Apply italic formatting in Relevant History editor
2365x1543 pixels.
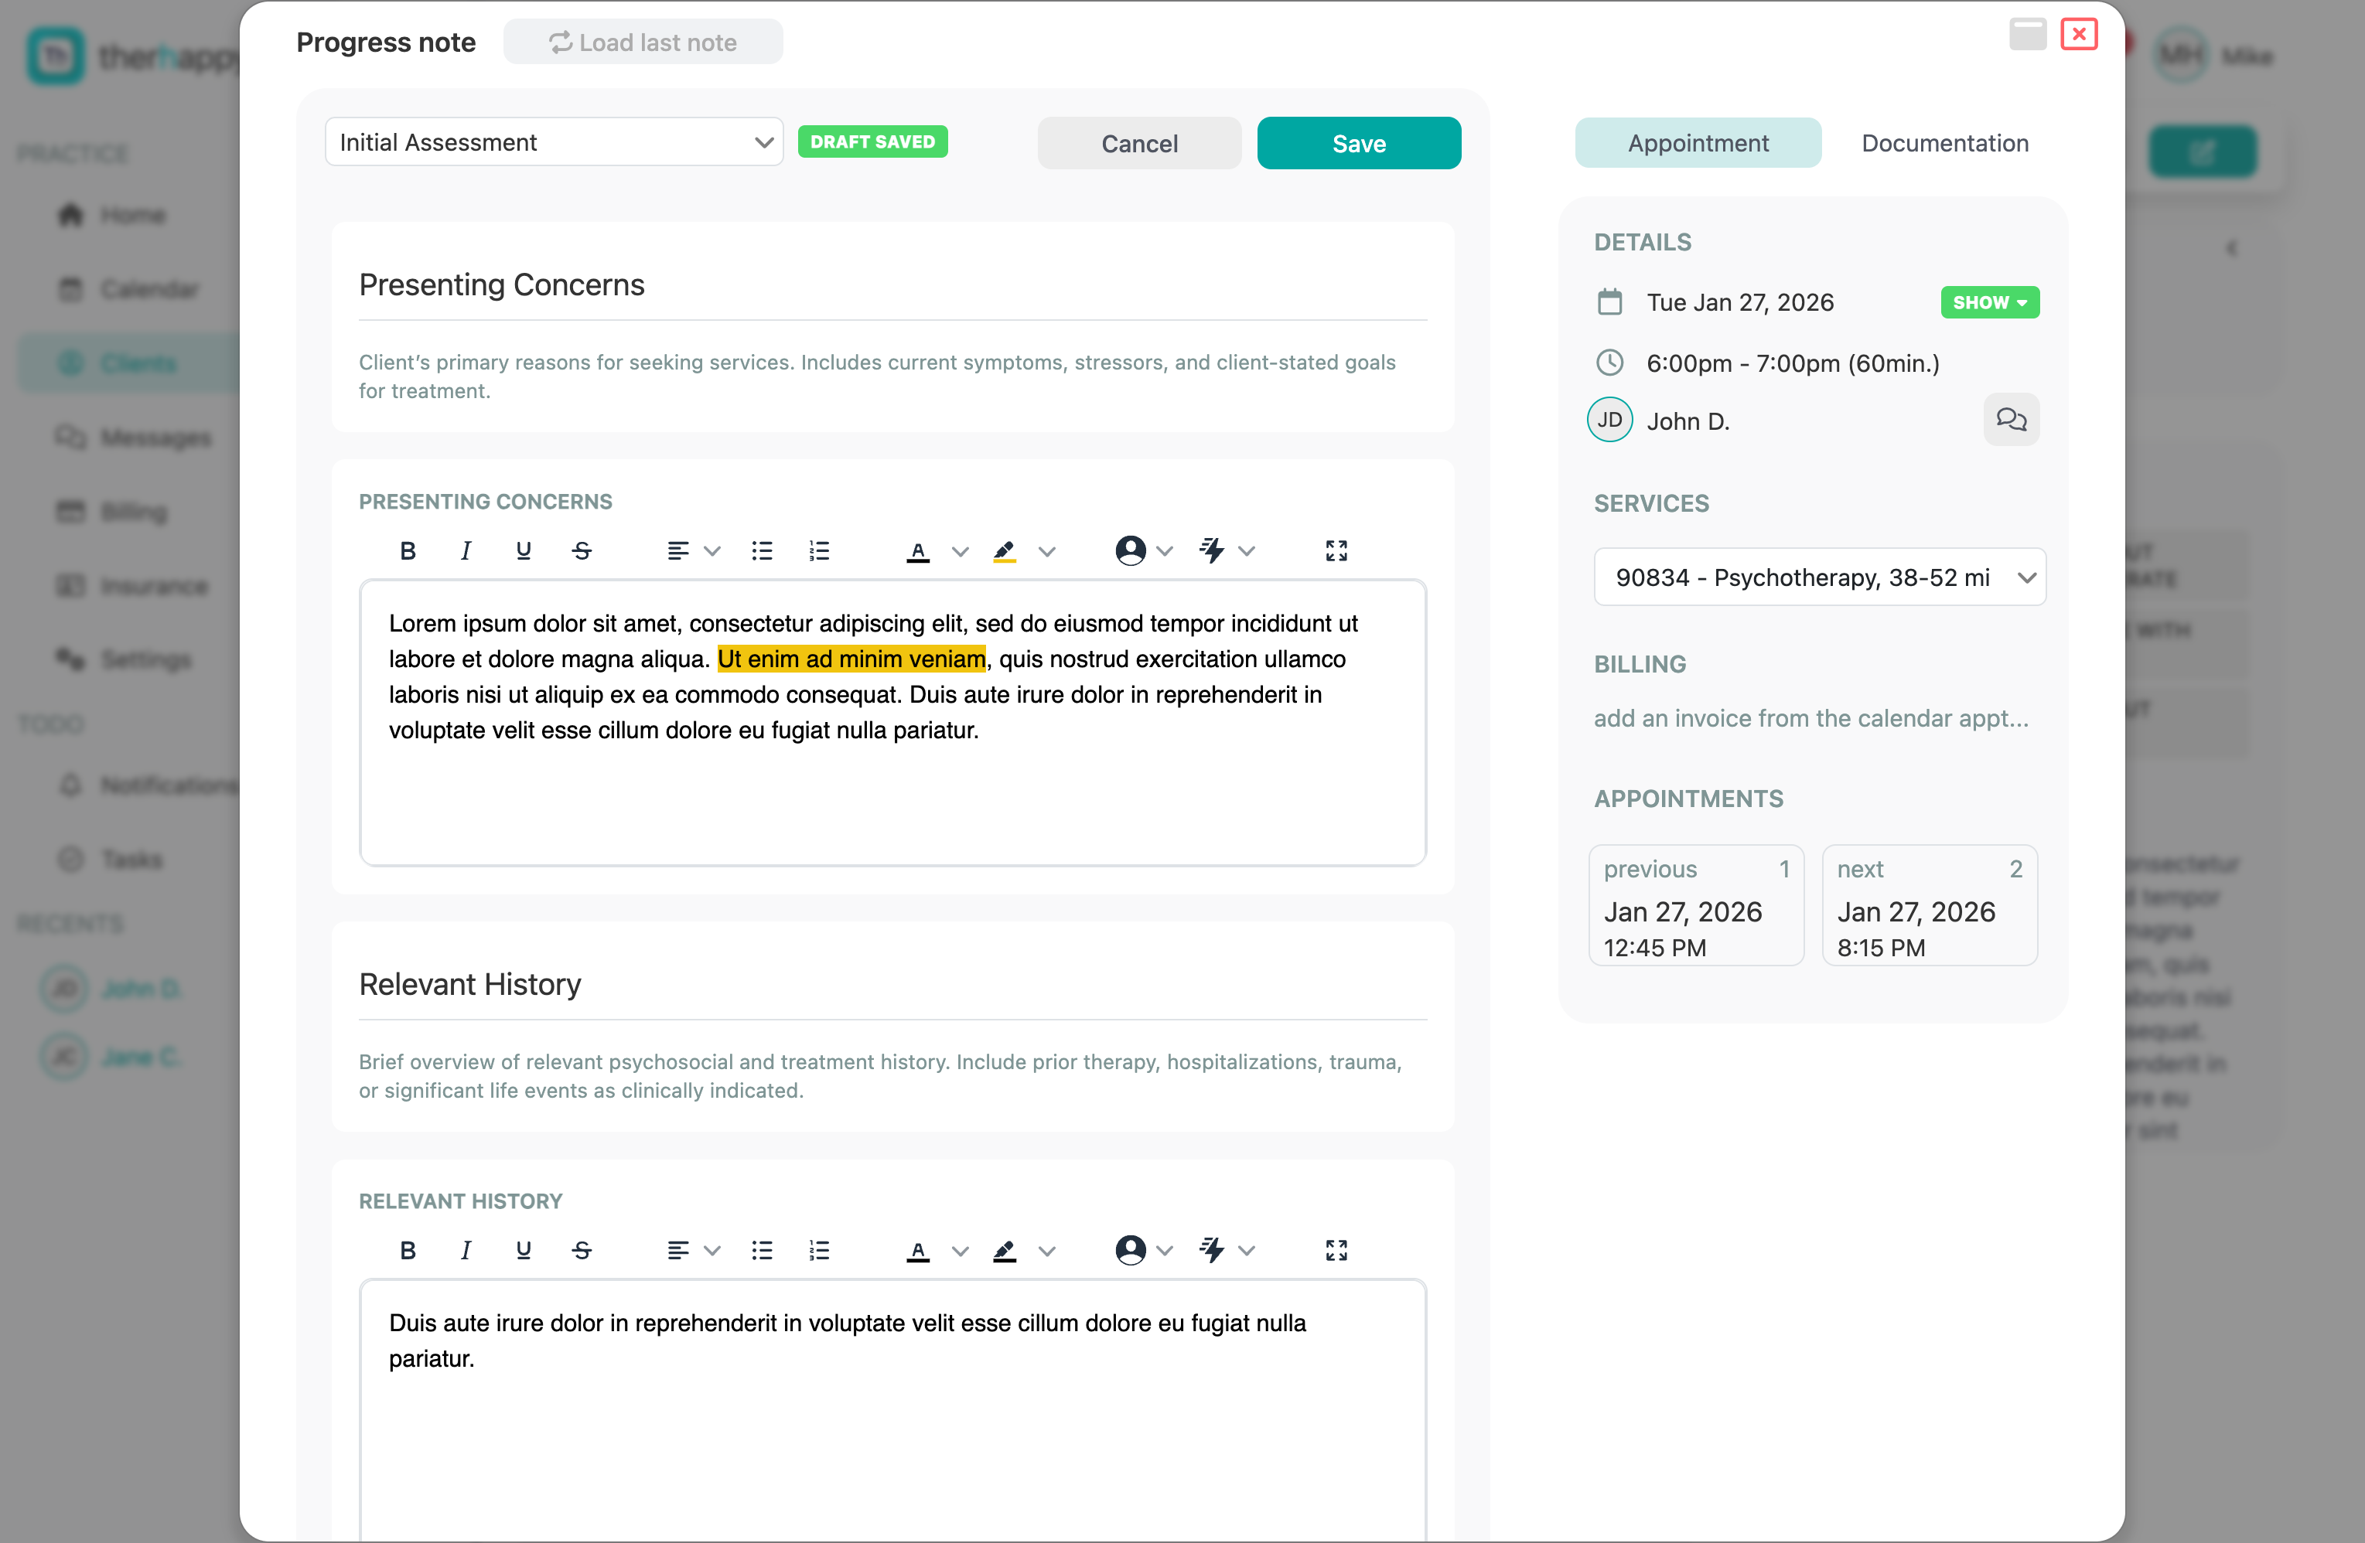pyautogui.click(x=465, y=1251)
